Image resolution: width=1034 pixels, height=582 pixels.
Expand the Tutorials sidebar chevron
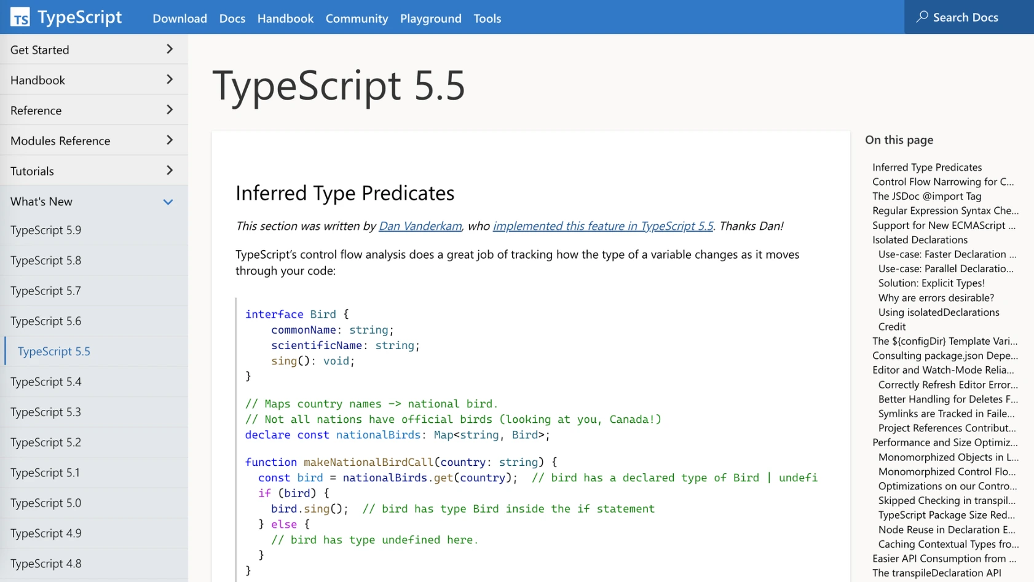coord(170,170)
